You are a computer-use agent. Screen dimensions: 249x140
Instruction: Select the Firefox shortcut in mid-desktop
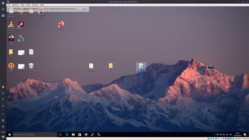61,25
